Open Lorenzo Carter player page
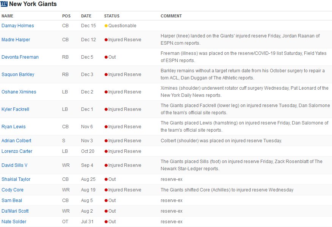332x227 pixels. (17, 151)
